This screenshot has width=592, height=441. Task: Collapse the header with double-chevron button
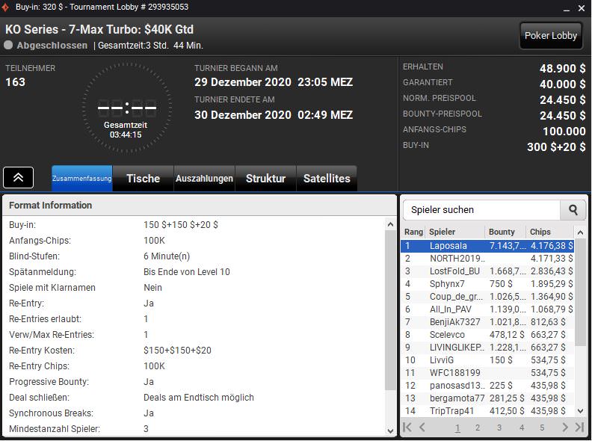tap(18, 178)
